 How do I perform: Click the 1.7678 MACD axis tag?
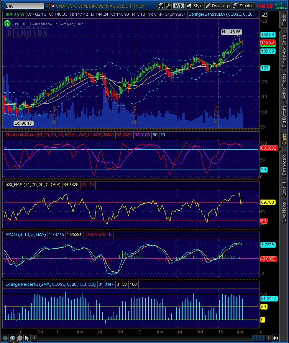(x=268, y=245)
